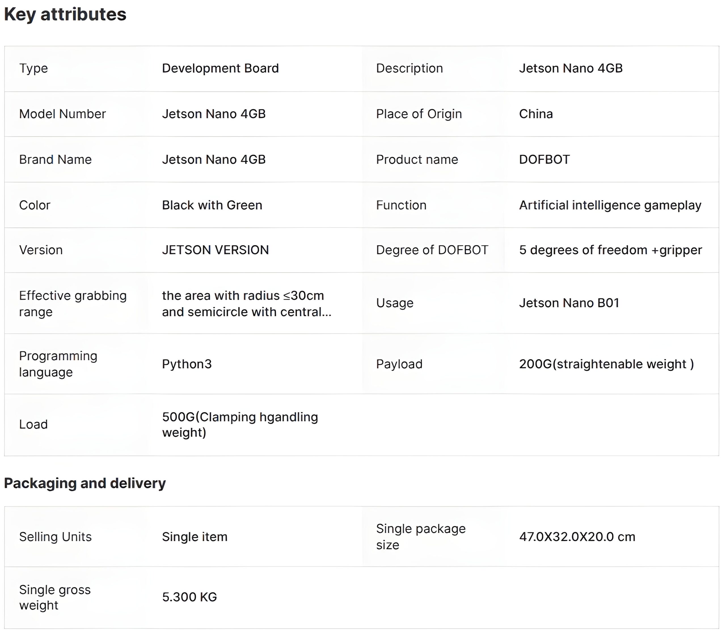
Task: Click the 'Effective grabbing range' label
Action: [x=73, y=304]
